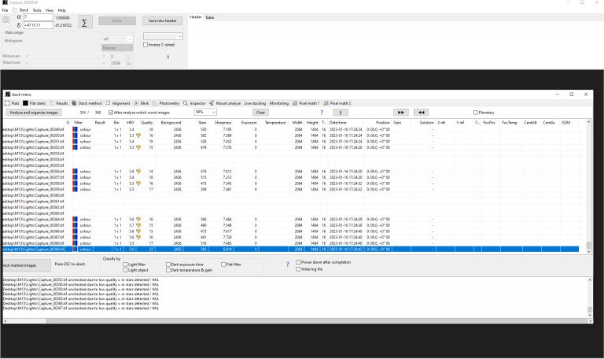The height and width of the screenshot is (359, 604).
Task: Open the dropdown above Inverse wheel
Action: (163, 35)
